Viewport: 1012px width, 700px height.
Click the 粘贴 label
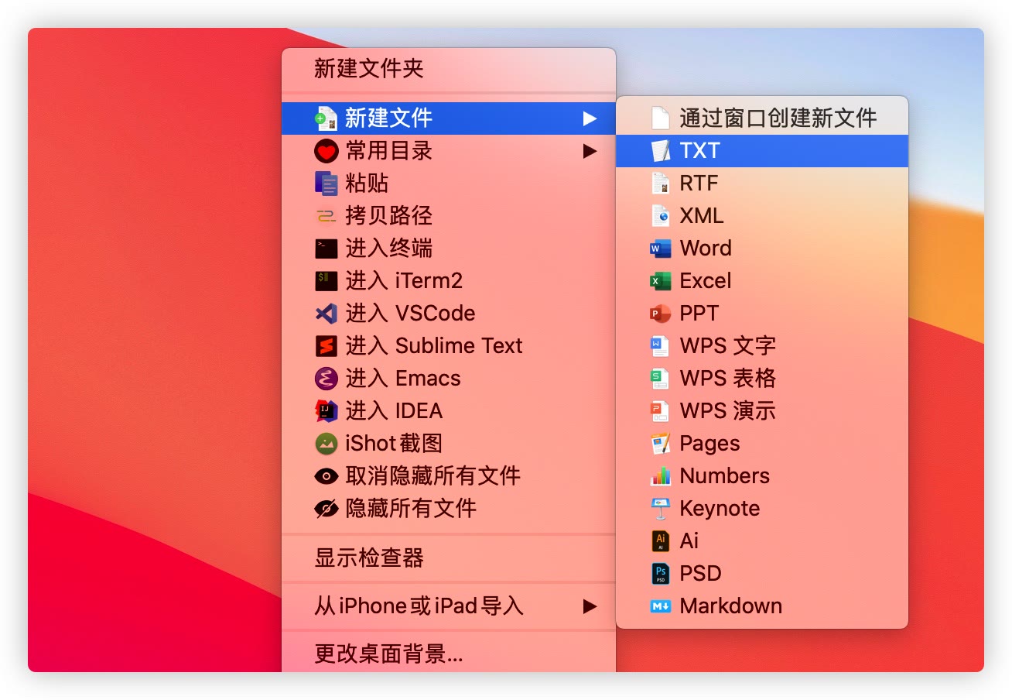click(367, 184)
